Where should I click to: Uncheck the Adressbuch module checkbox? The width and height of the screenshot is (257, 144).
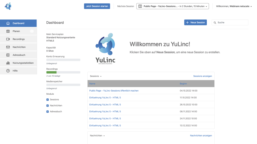click(x=48, y=112)
